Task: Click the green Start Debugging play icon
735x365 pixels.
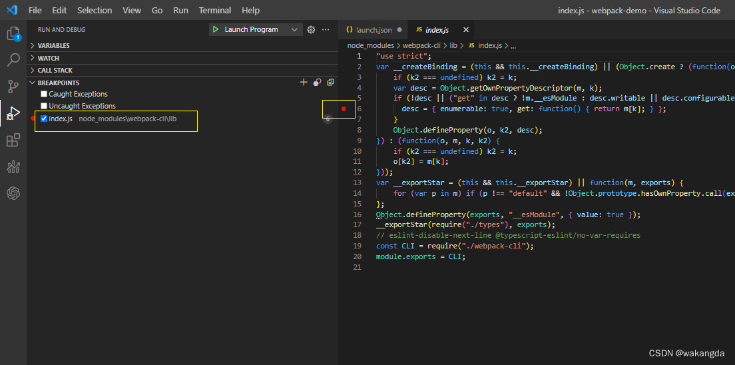Action: point(216,29)
